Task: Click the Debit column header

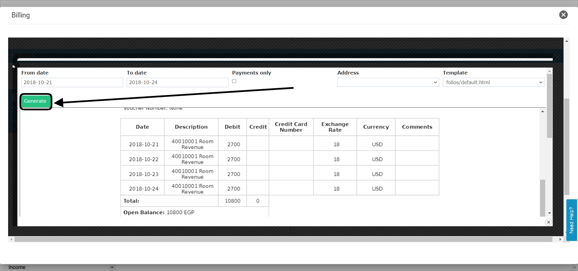Action: click(x=232, y=127)
